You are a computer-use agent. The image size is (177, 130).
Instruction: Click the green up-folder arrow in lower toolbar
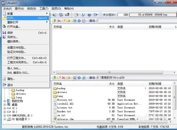click(x=55, y=78)
